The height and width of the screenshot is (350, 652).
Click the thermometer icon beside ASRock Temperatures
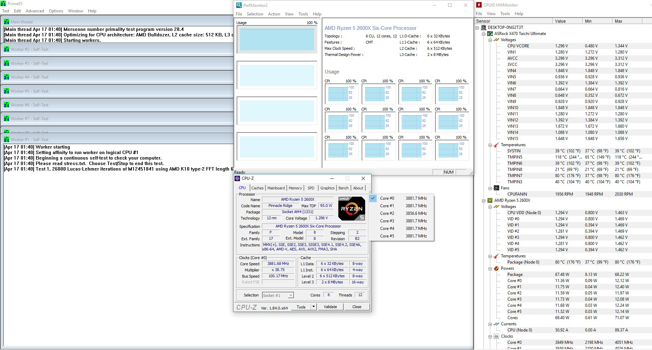[x=496, y=145]
